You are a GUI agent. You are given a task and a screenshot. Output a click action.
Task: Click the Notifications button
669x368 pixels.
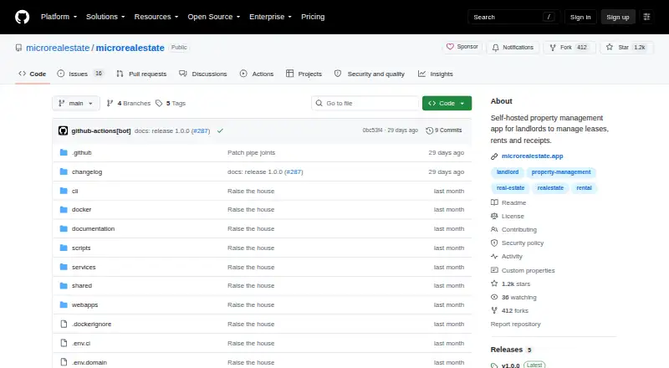pos(513,48)
